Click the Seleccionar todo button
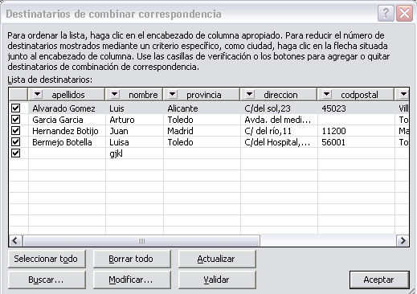This screenshot has height=294, width=417. pos(47,259)
